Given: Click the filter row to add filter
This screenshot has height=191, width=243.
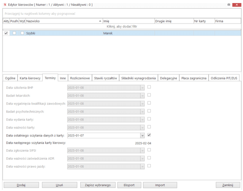Looking at the screenshot, I should 122,27.
